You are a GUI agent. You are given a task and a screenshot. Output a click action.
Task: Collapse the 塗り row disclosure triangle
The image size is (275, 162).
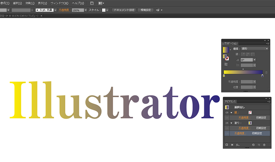click(231, 123)
